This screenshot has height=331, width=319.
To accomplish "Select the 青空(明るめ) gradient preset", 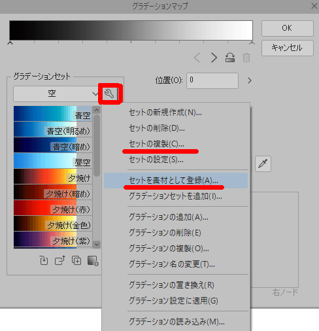I will 53,130.
